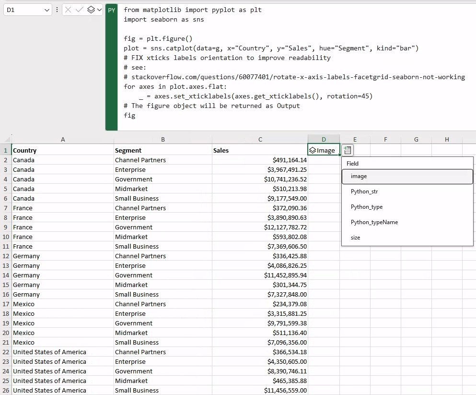Viewport: 476px width, 395px height.
Task: Select the image field from the list
Action: (407, 176)
